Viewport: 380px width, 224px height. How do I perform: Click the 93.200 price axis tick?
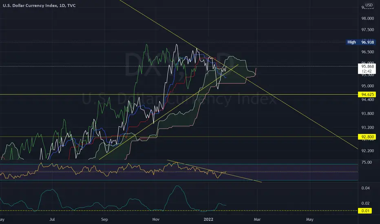[x=367, y=127]
